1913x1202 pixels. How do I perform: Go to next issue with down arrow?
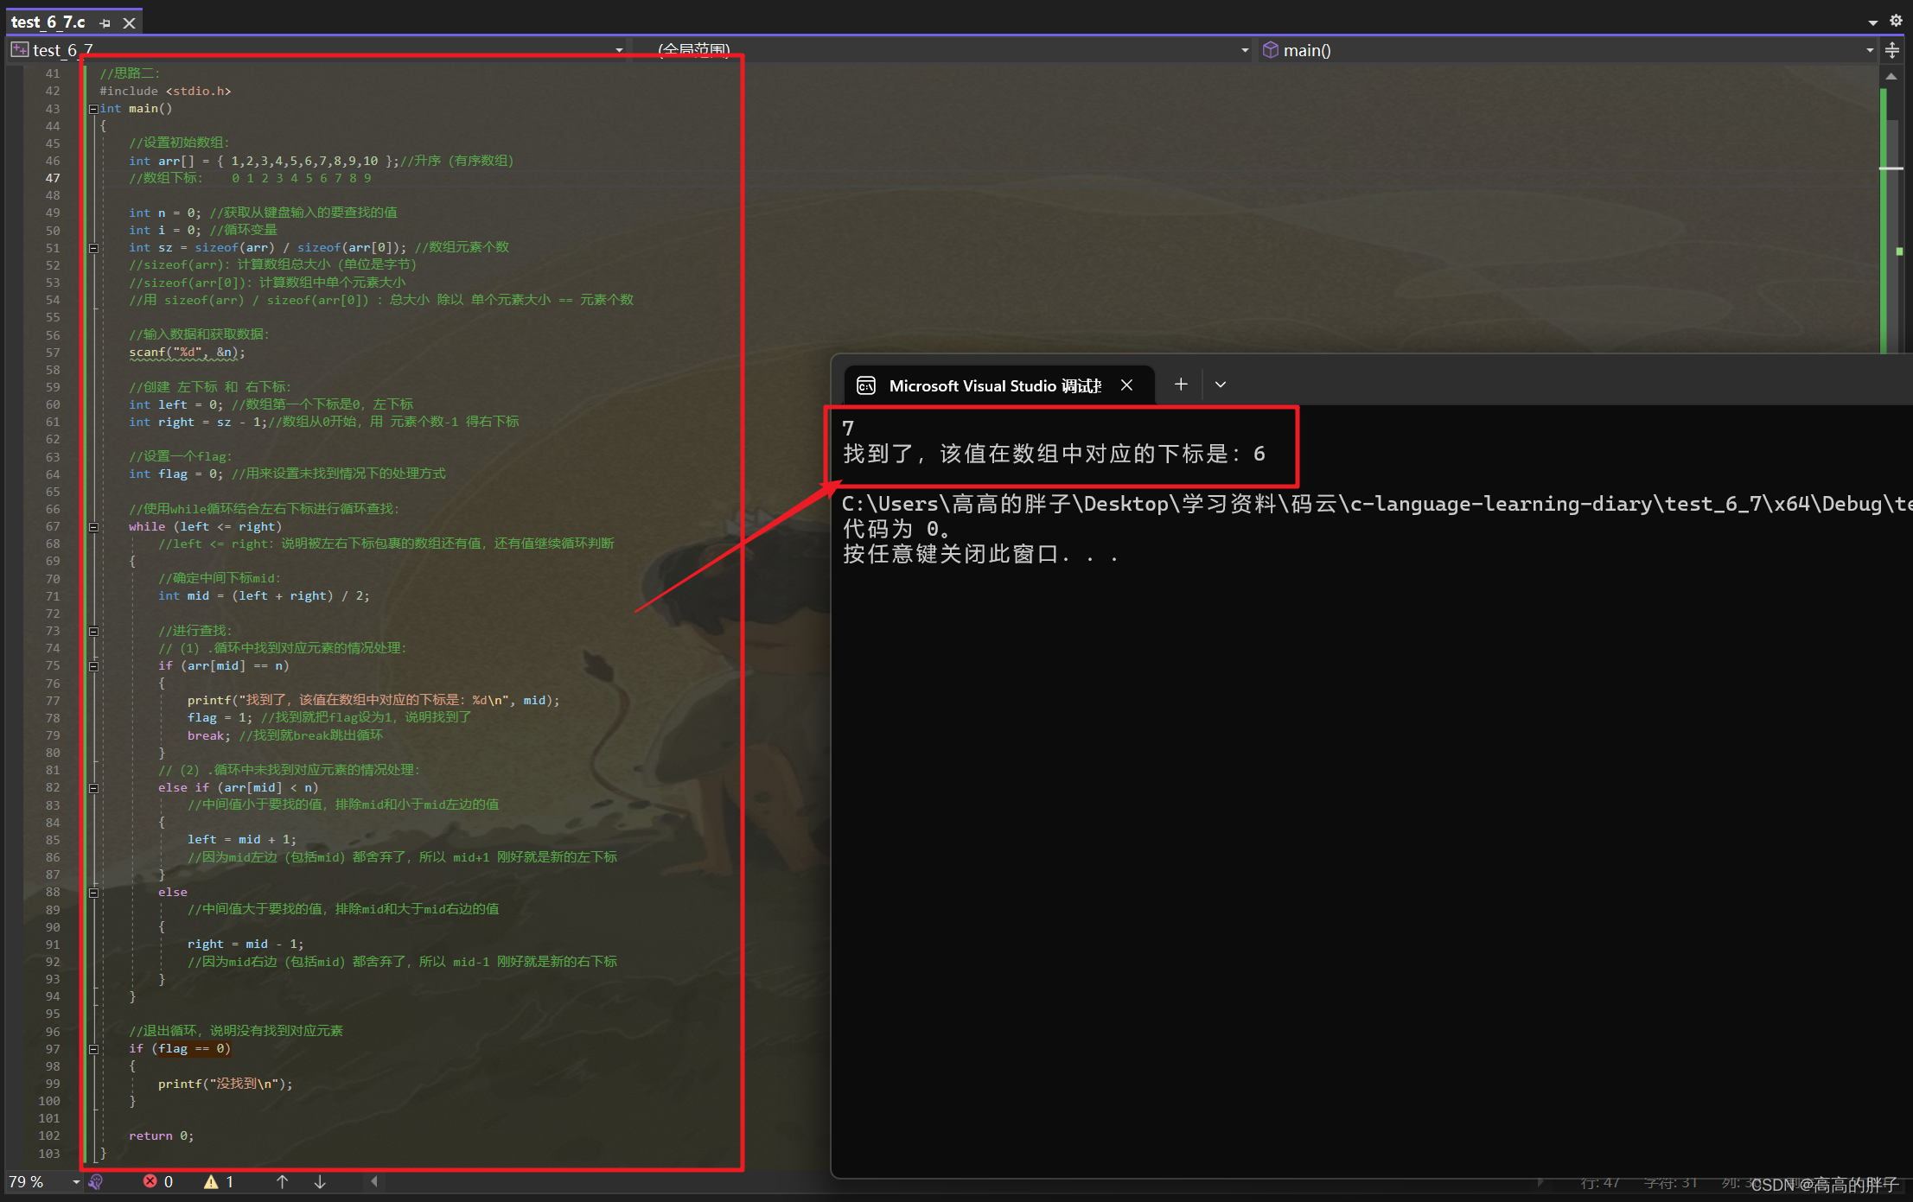[x=320, y=1181]
